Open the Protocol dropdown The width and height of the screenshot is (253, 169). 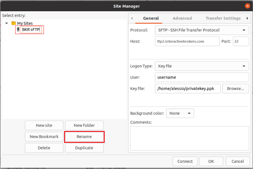click(x=202, y=30)
